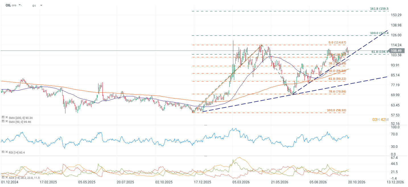Click the 78.6 (70.86) Fibonacci label
The width and height of the screenshot is (408, 187).
[338, 91]
